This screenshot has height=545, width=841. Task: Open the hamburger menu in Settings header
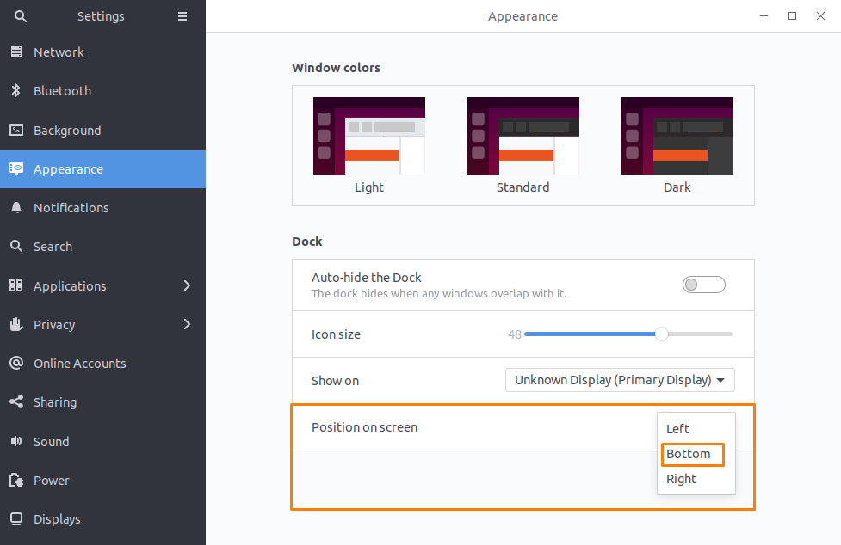coord(182,16)
